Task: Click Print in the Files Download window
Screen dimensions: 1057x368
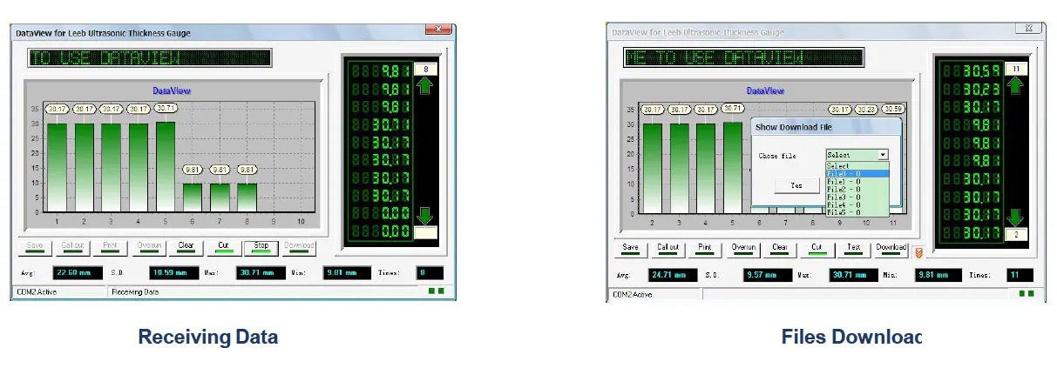Action: point(705,247)
